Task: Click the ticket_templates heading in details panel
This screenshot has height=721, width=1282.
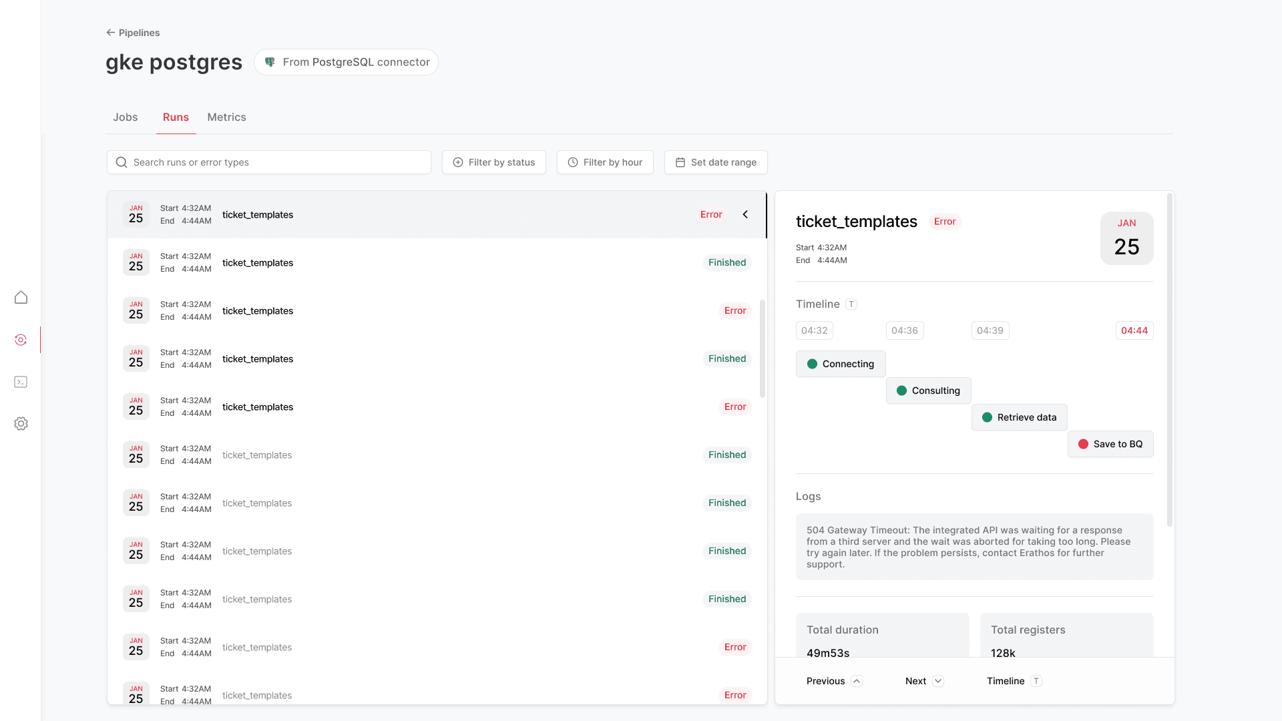Action: pyautogui.click(x=857, y=222)
